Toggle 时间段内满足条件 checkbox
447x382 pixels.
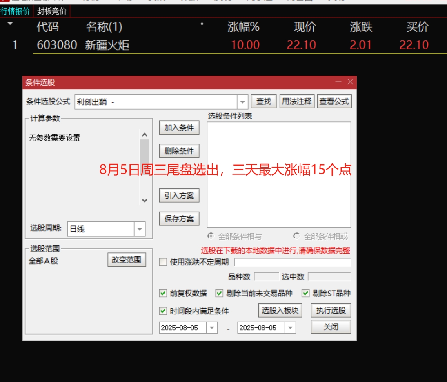[163, 311]
